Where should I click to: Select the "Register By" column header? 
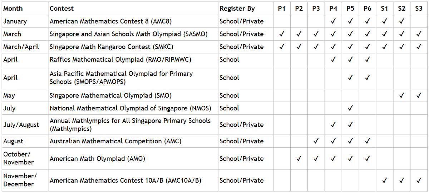coord(237,9)
